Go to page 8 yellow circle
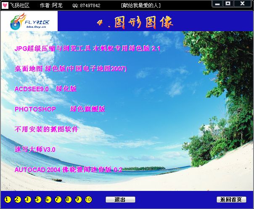The image size is (254, 209). 68,199
